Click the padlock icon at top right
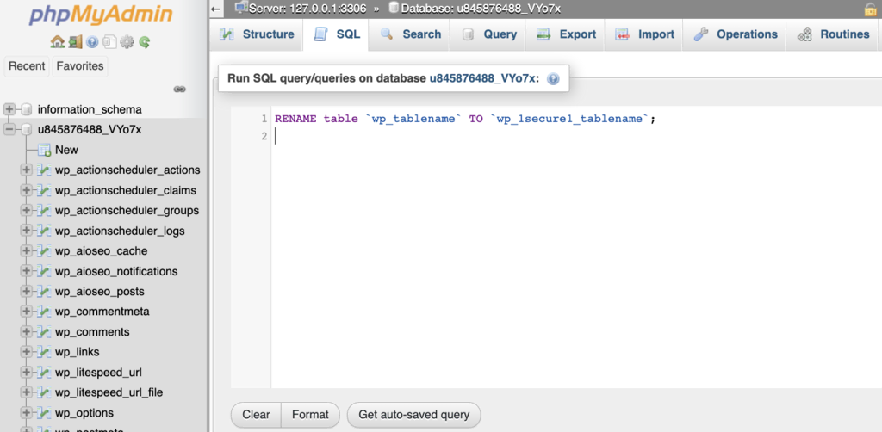This screenshot has height=432, width=882. click(x=870, y=9)
